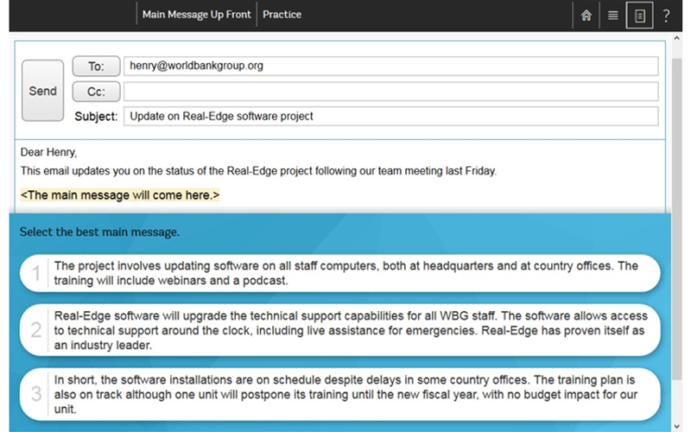Click the document notes icon
This screenshot has width=691, height=432.
pyautogui.click(x=639, y=15)
